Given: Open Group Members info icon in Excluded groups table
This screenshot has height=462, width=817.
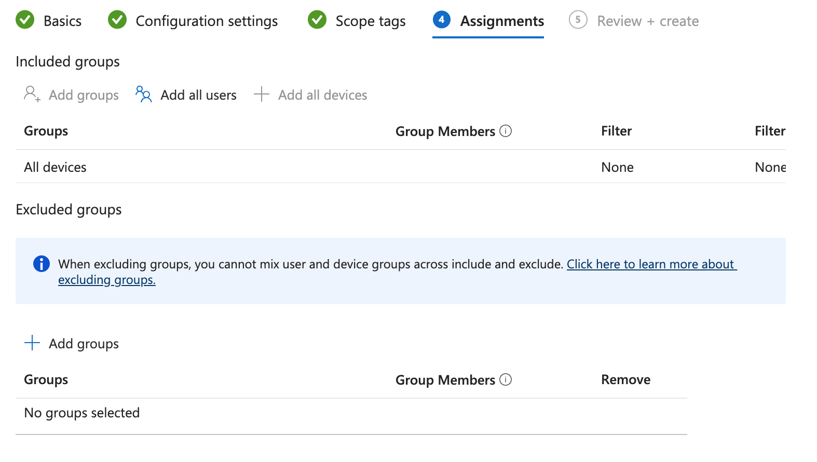Looking at the screenshot, I should tap(506, 379).
